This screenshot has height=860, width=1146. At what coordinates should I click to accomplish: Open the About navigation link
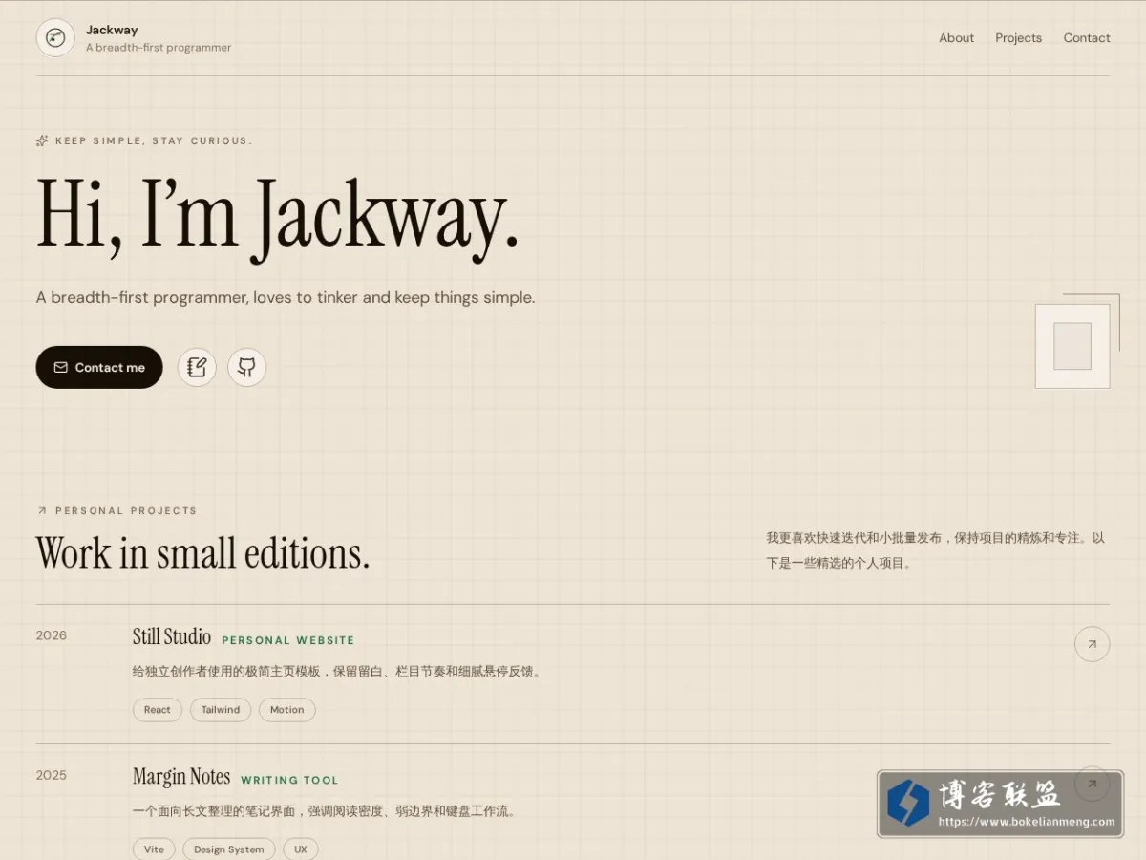tap(956, 38)
